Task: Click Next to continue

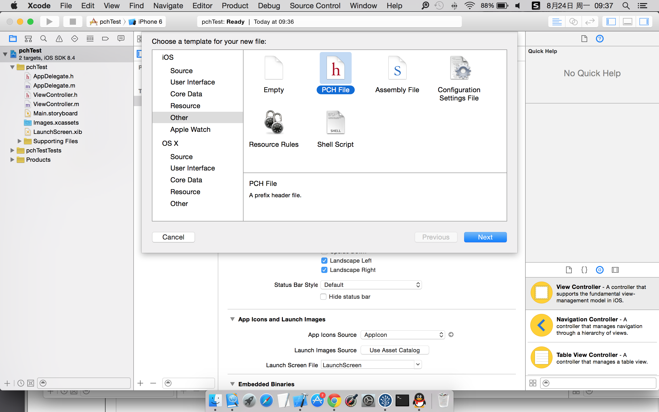Action: pos(485,237)
